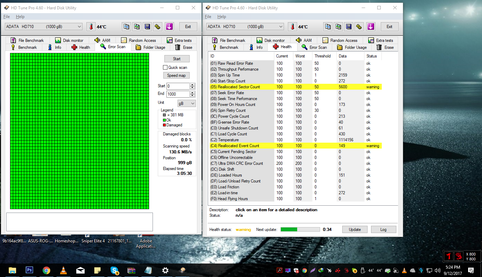Open Sticky Notes from the taskbar
This screenshot has width=482, height=277.
click(x=97, y=270)
